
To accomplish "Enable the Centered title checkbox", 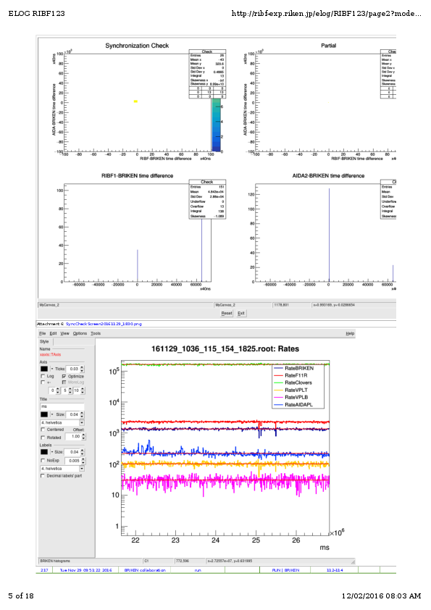I will 43,430.
